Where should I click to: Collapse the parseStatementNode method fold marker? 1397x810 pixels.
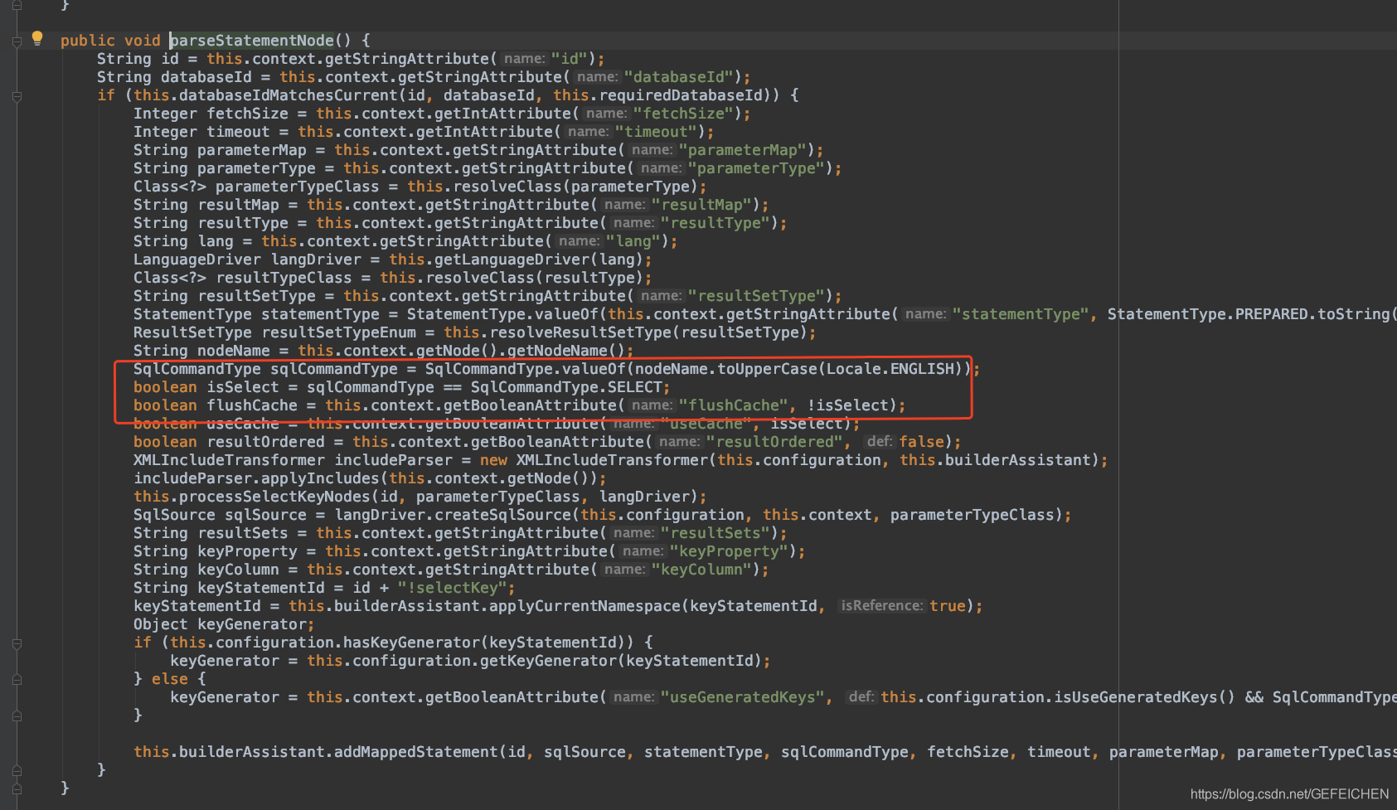[17, 41]
